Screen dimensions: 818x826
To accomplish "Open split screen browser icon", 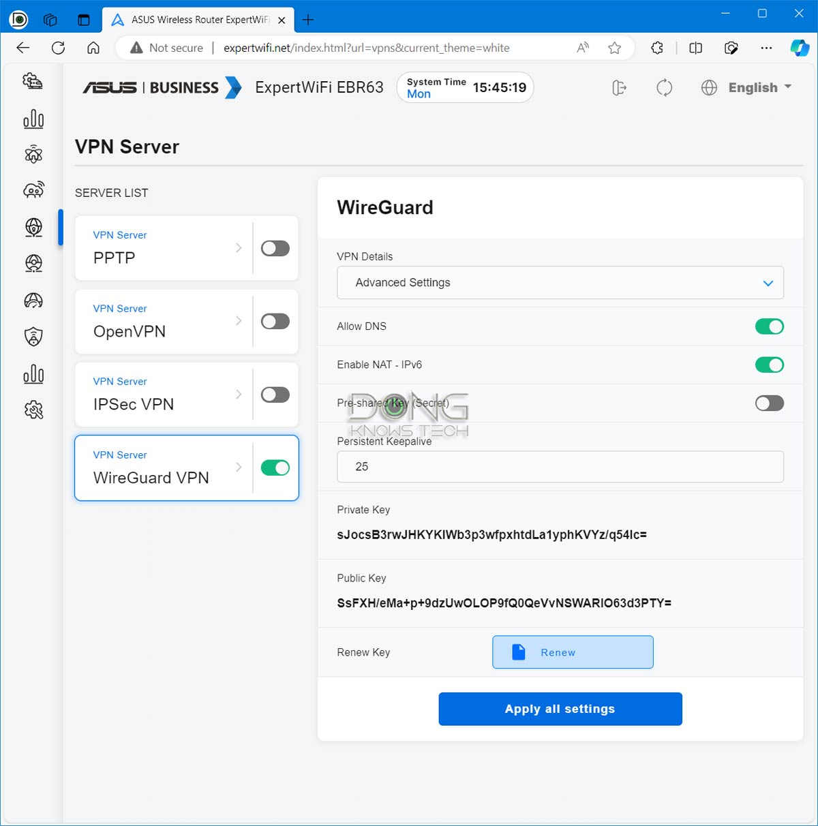I will pos(695,48).
